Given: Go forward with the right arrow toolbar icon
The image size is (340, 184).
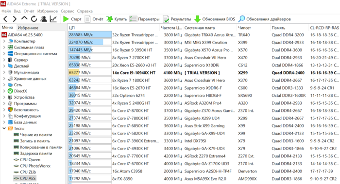Looking at the screenshot, I should (x=15, y=19).
